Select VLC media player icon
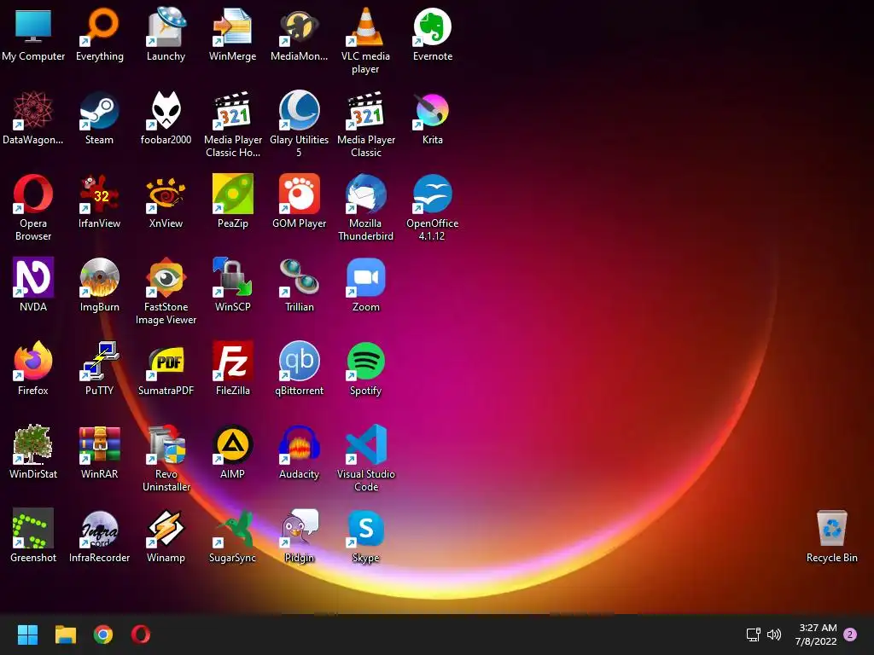This screenshot has width=874, height=655. click(365, 26)
